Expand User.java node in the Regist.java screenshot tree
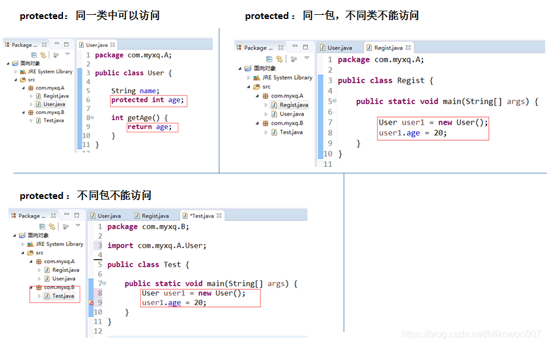Image resolution: width=547 pixels, height=345 pixels. (x=266, y=114)
